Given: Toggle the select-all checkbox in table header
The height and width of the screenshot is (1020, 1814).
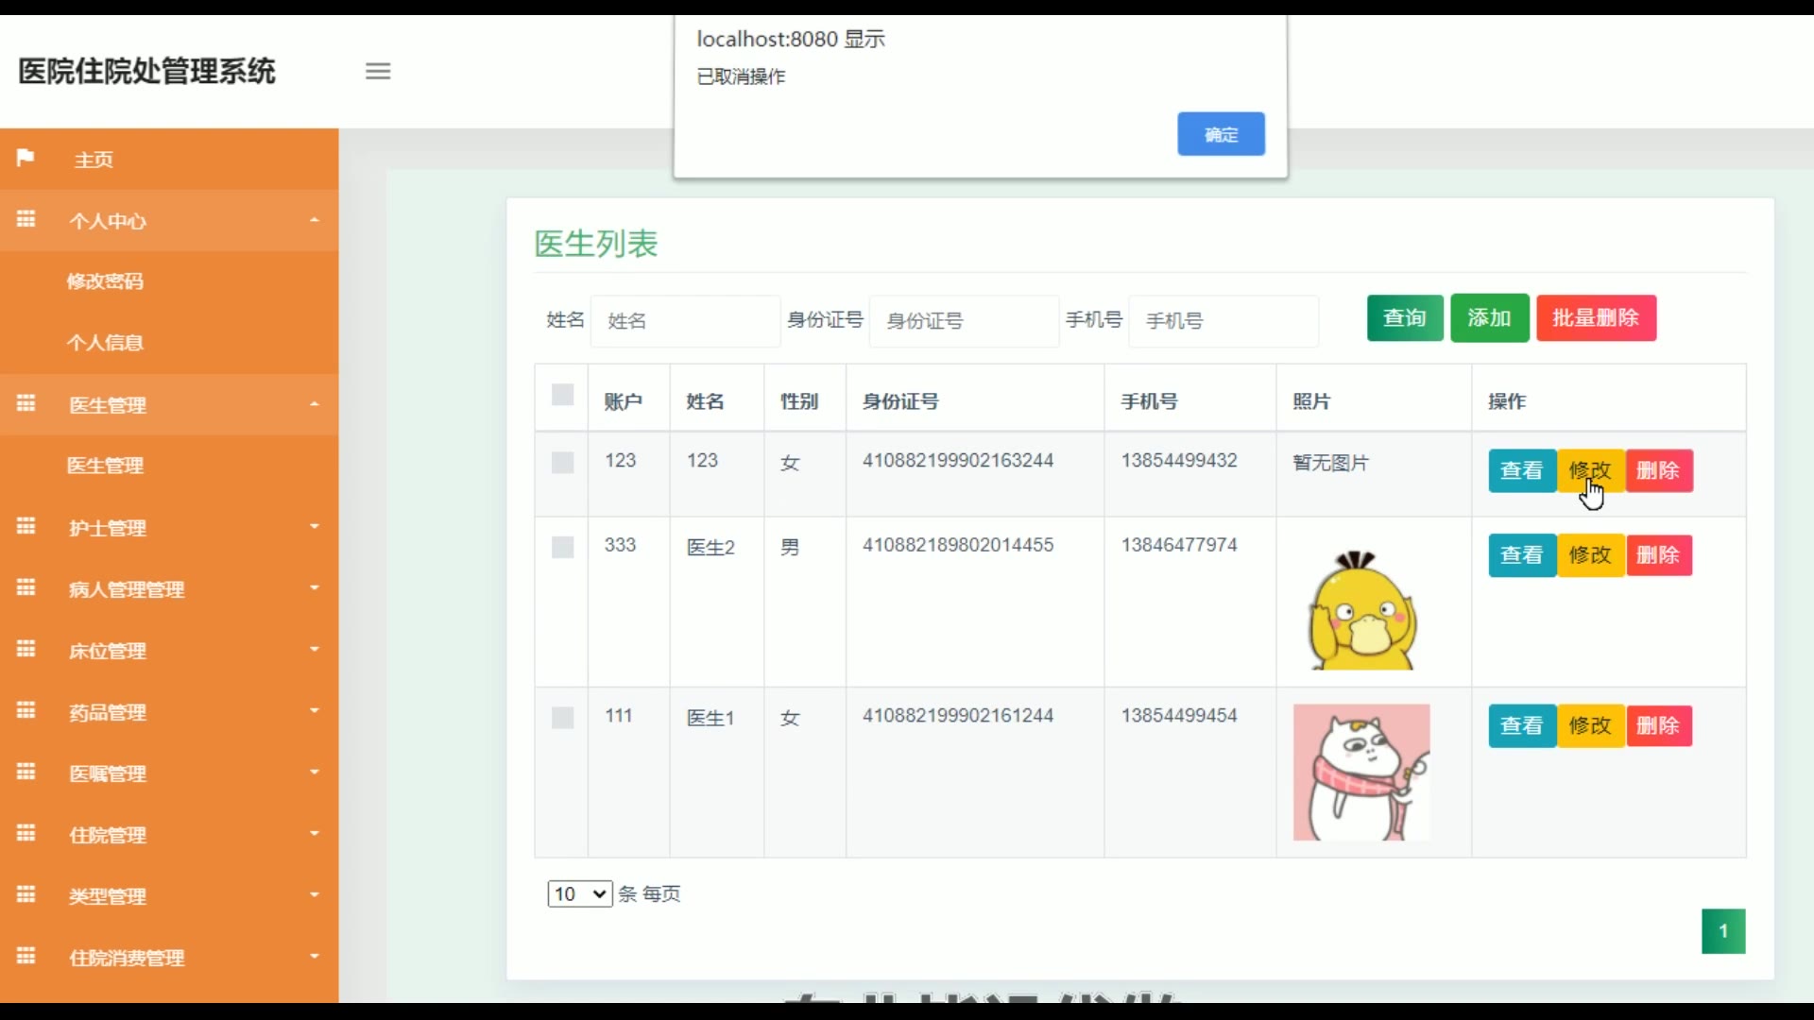Looking at the screenshot, I should click(x=562, y=395).
